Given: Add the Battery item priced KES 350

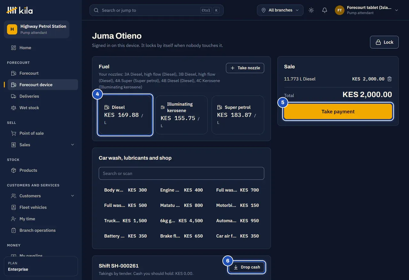Looking at the screenshot, I should click(126, 236).
